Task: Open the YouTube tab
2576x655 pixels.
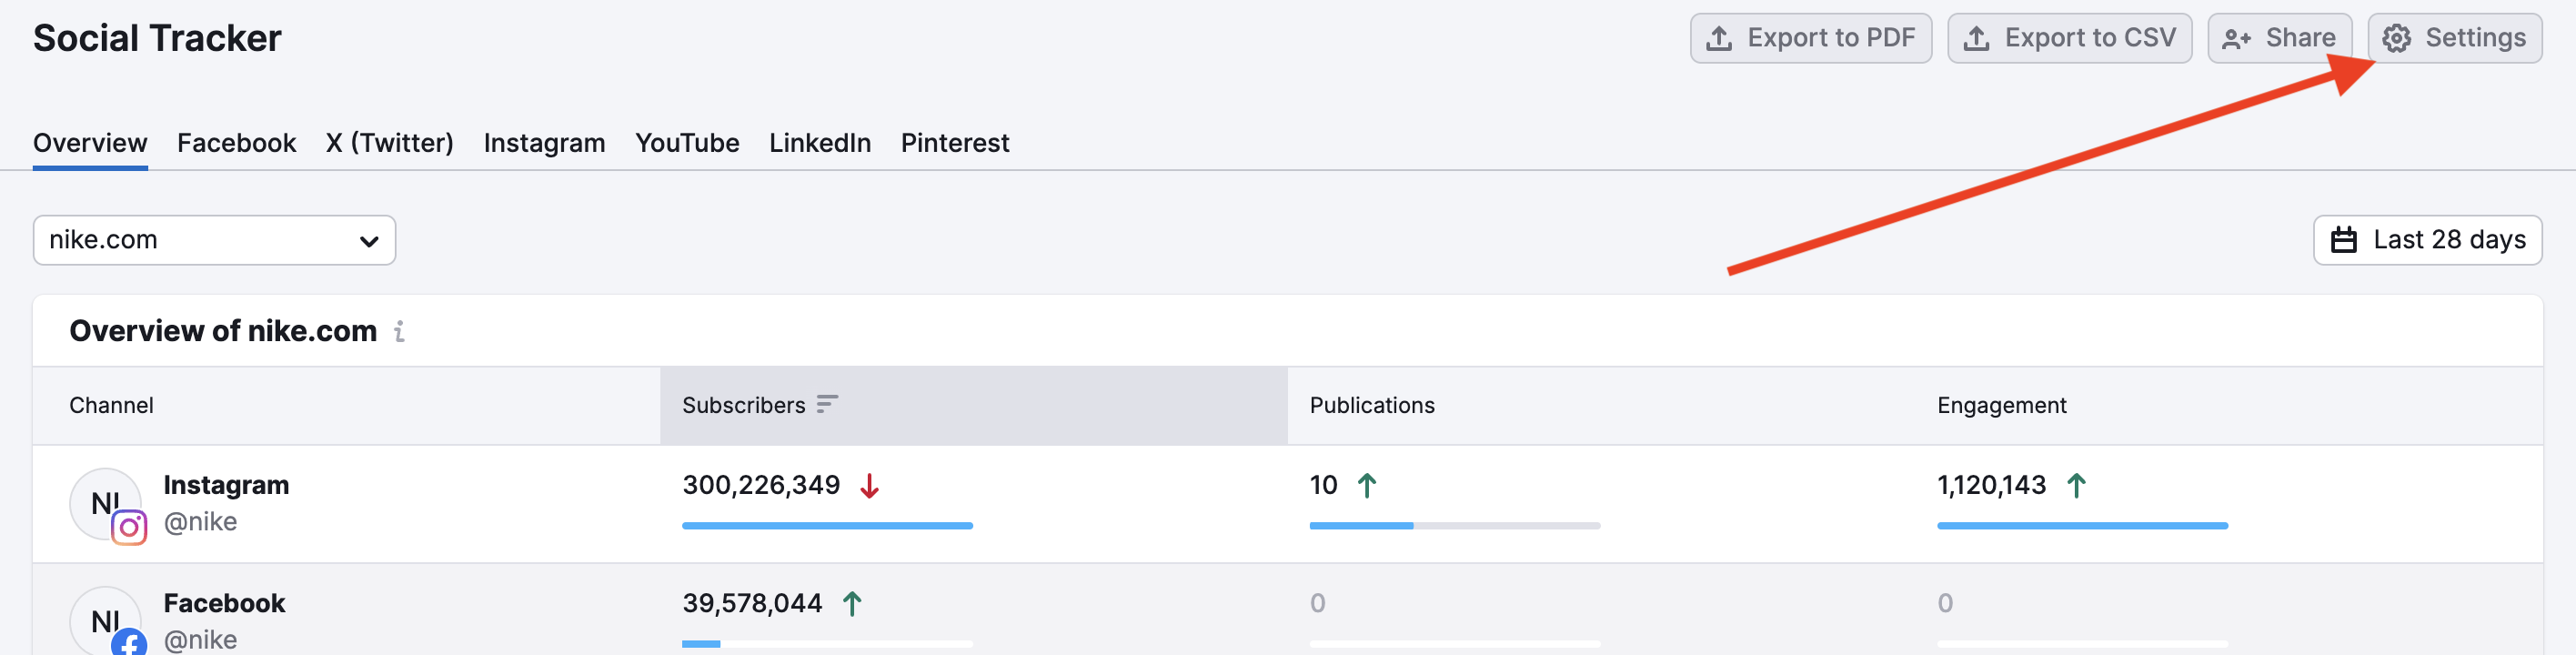Action: point(687,143)
